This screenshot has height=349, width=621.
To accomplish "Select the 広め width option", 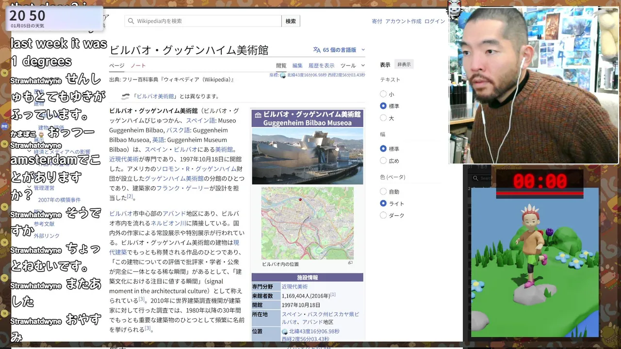I will [x=383, y=160].
